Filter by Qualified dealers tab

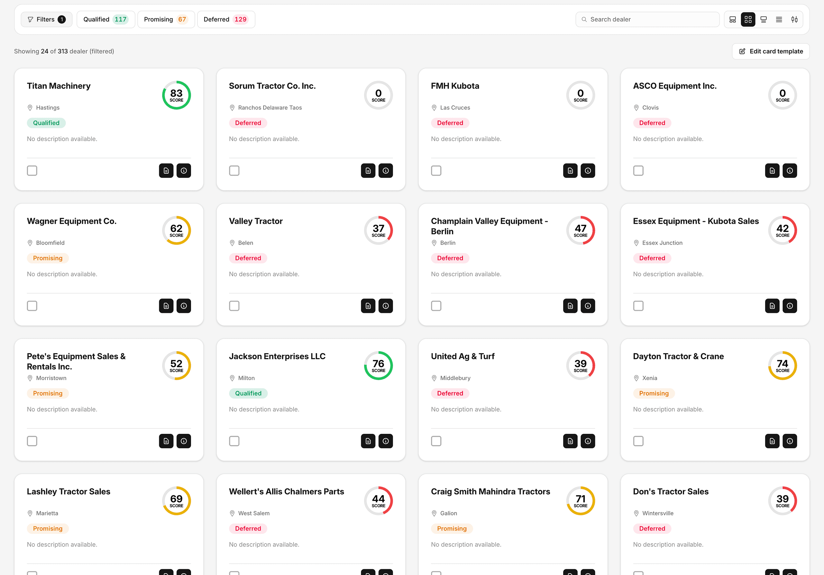click(x=105, y=19)
